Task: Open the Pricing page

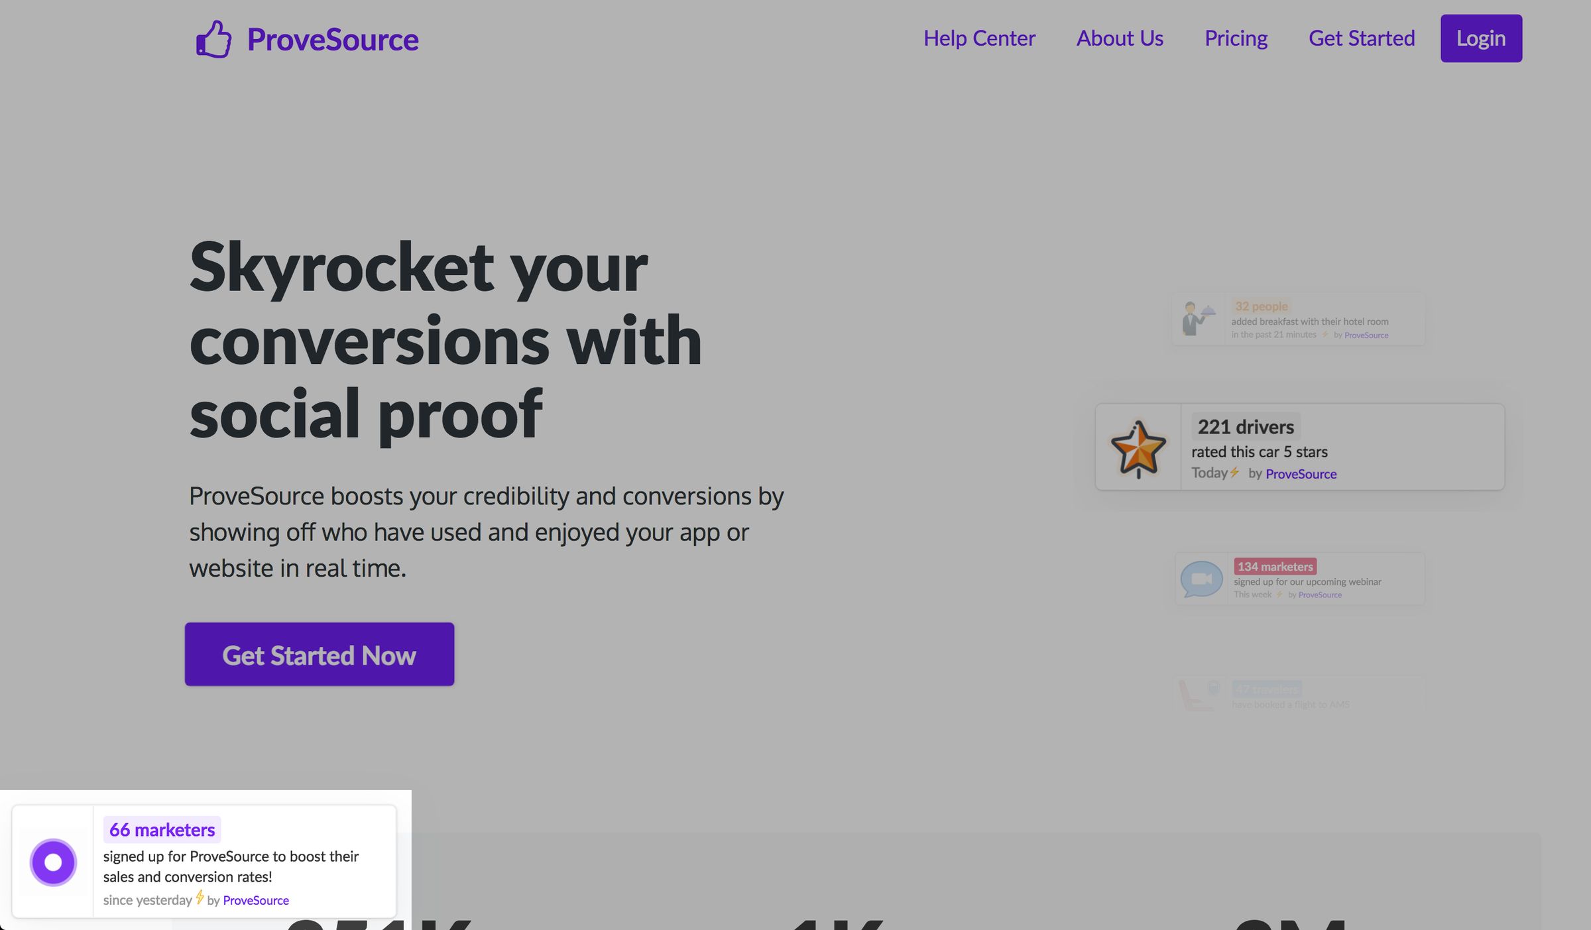Action: coord(1236,38)
